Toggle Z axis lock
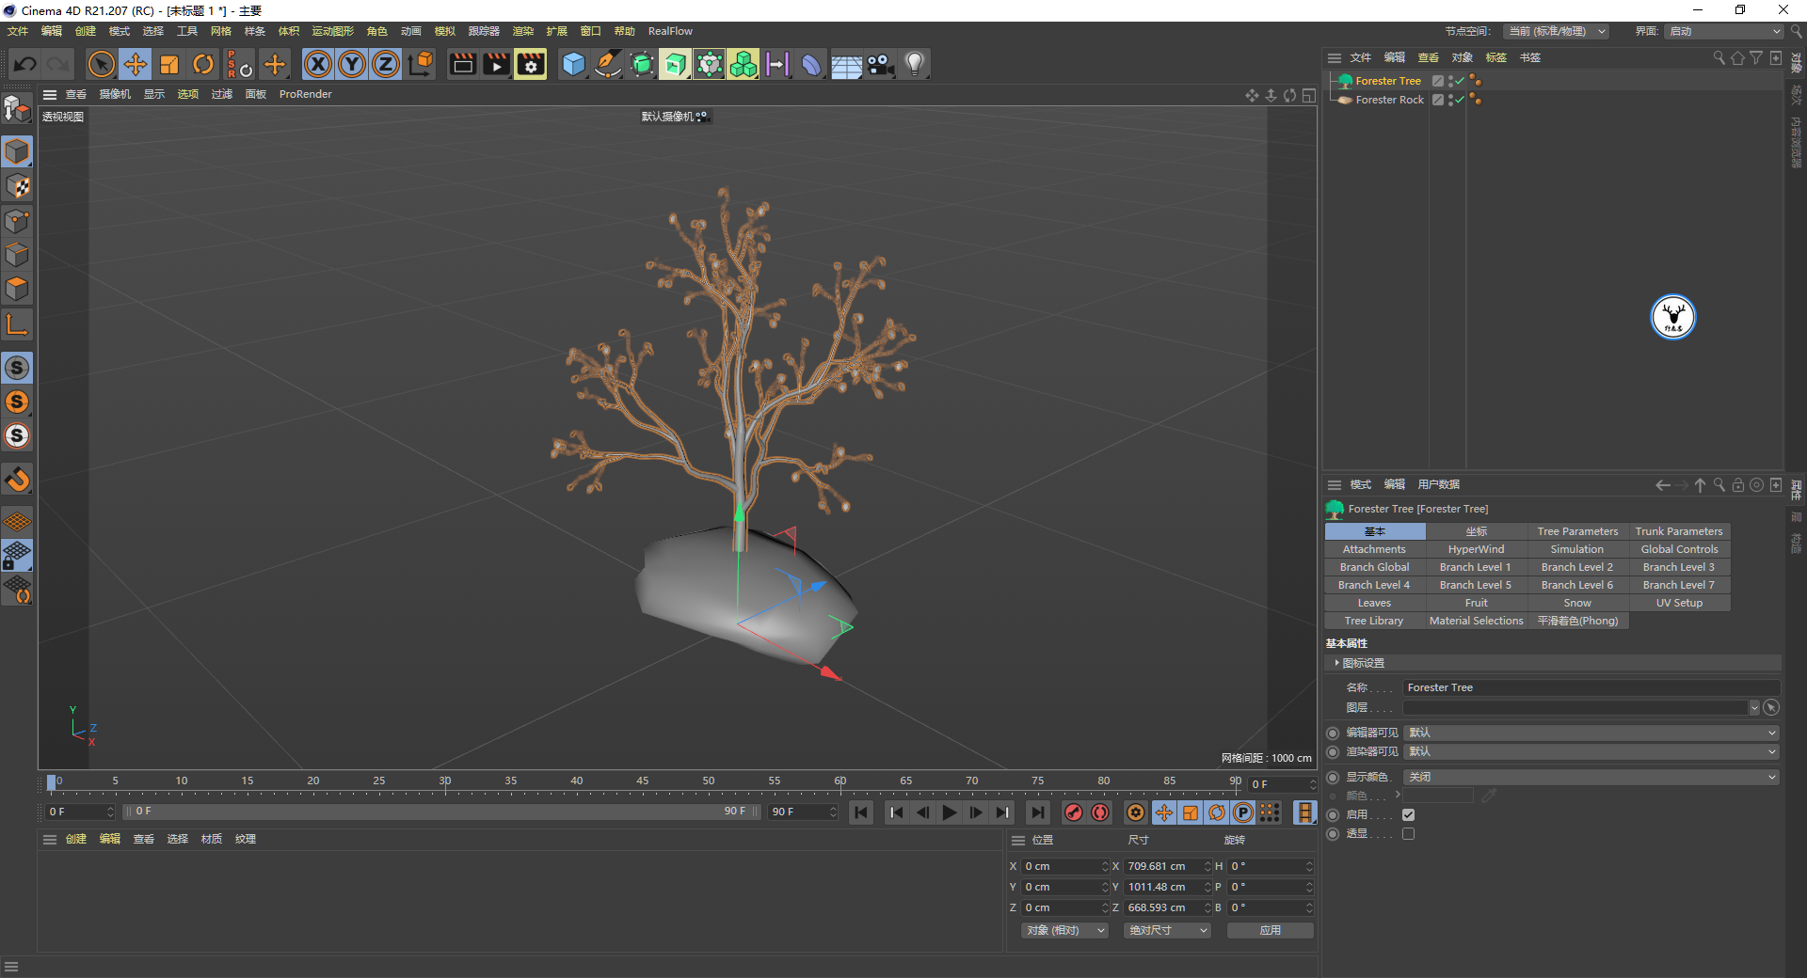This screenshot has height=978, width=1807. click(x=386, y=64)
